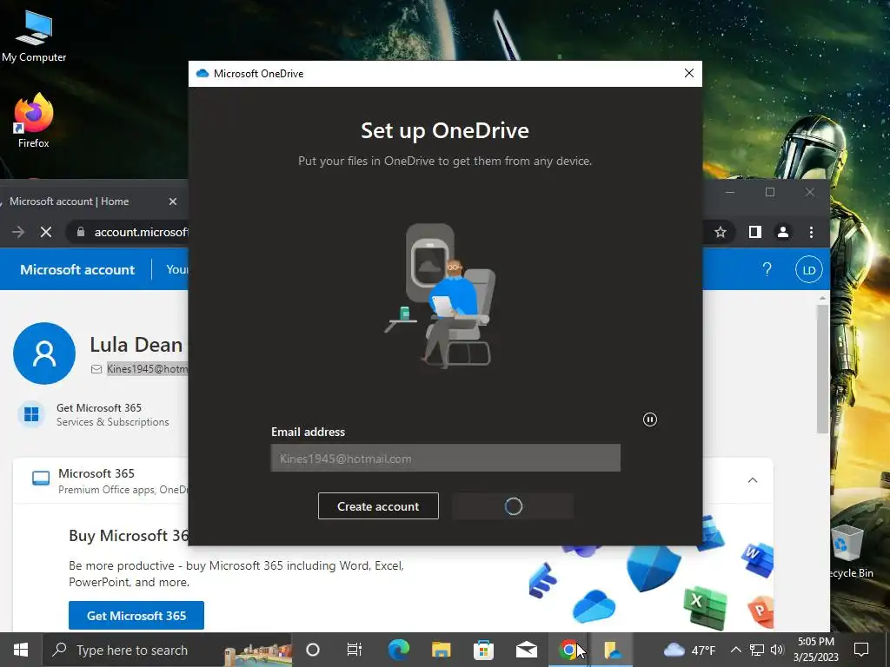Screen dimensions: 890x667
Task: Collapse the Microsoft 365 card chevron
Action: tap(753, 480)
